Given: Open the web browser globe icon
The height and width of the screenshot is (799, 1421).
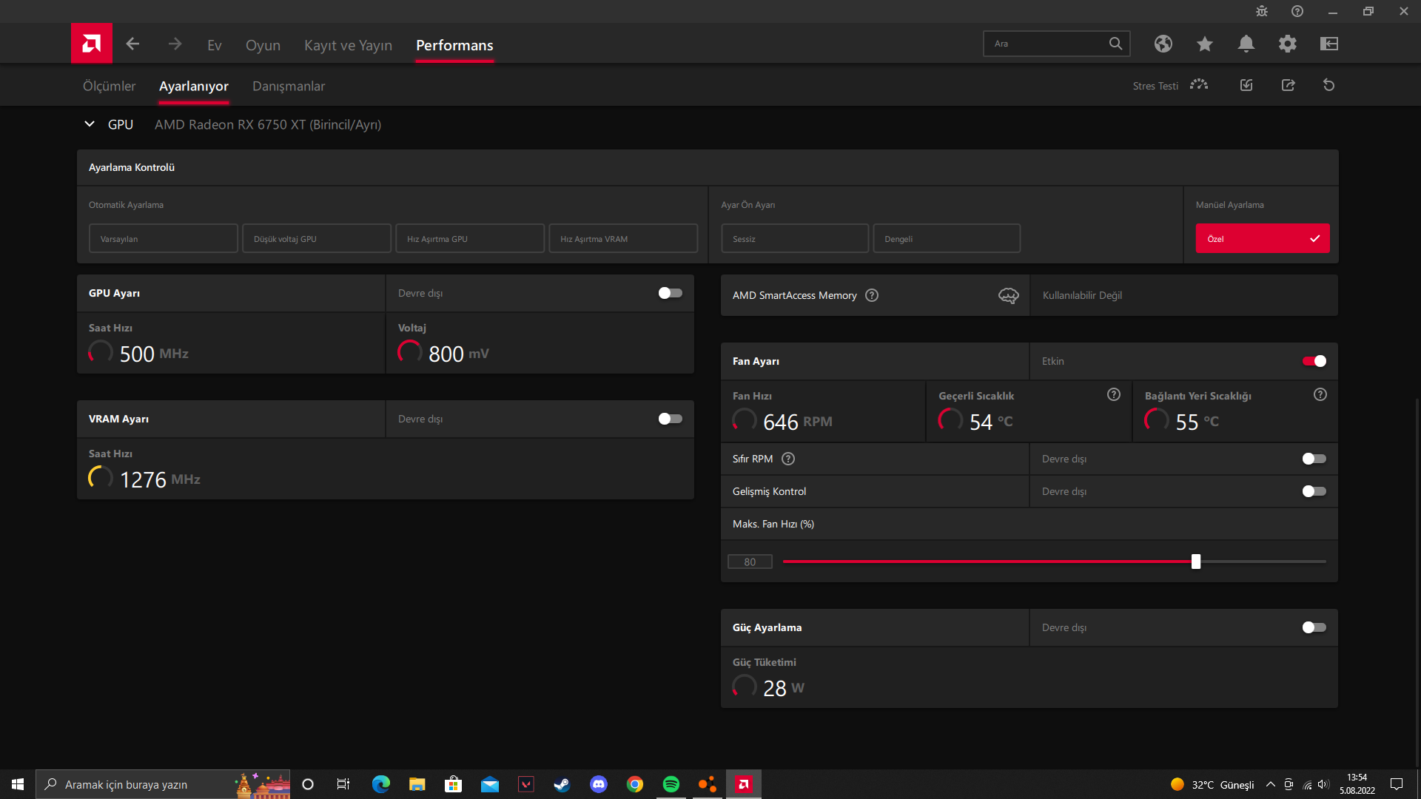Looking at the screenshot, I should tap(1163, 44).
